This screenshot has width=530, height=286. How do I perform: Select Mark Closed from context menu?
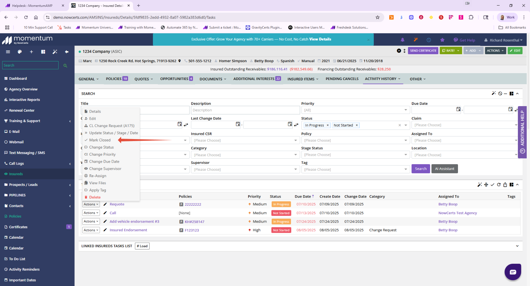(100, 140)
